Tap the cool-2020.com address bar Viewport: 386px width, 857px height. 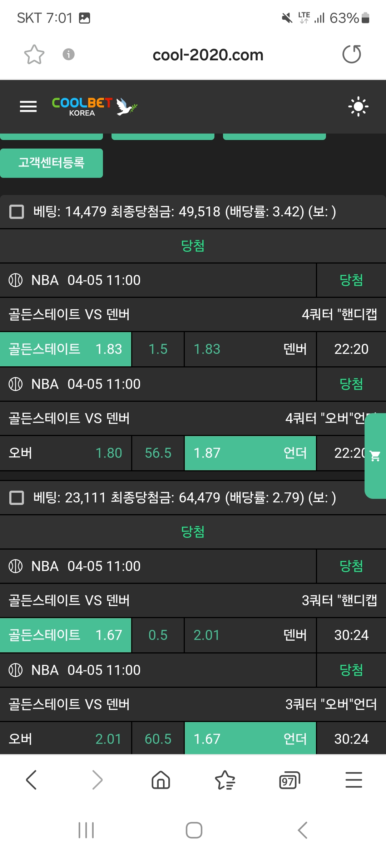click(x=208, y=55)
